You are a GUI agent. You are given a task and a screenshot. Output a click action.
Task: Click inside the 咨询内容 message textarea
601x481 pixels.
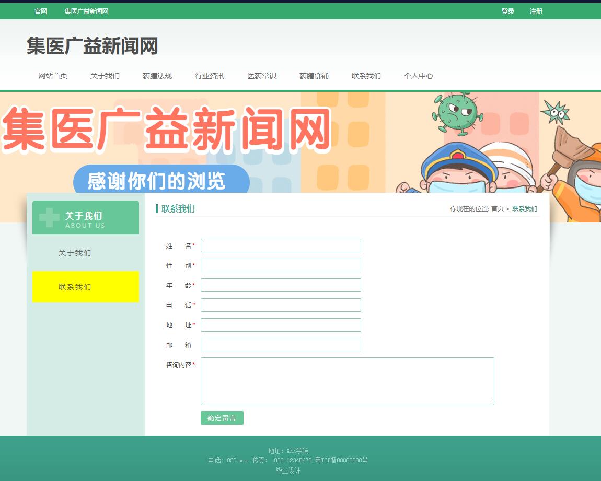[346, 381]
